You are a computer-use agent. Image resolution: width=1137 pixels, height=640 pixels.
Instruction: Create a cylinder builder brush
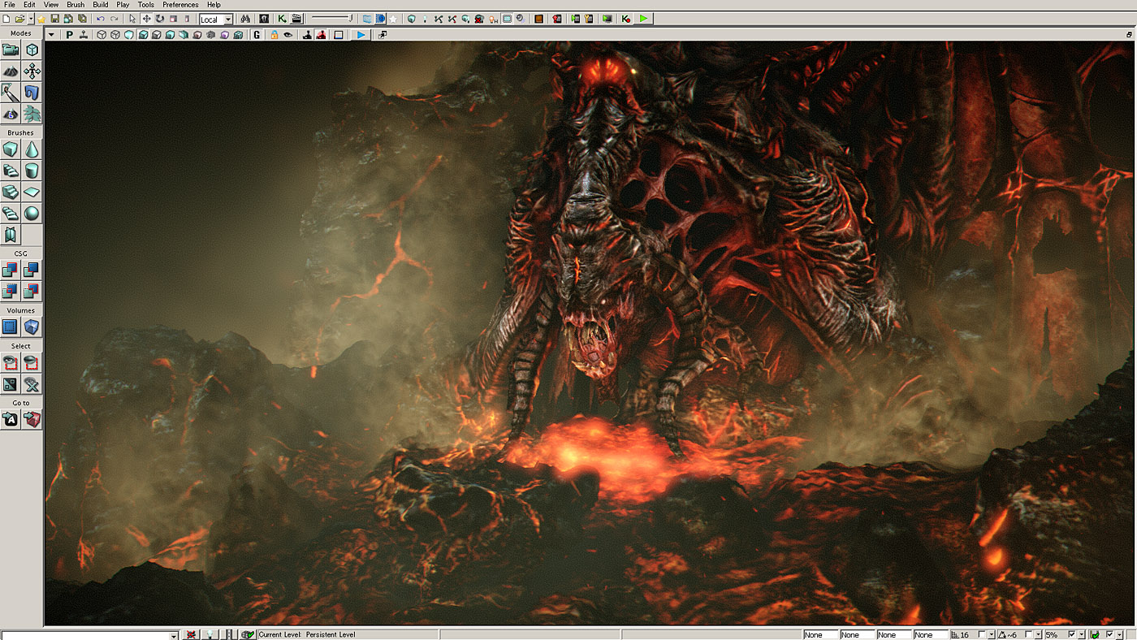click(x=32, y=171)
